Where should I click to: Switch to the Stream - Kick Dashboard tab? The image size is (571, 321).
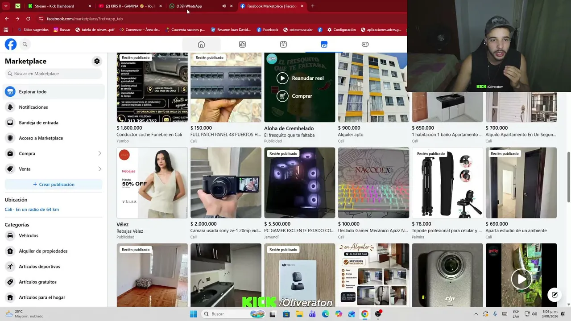[59, 6]
